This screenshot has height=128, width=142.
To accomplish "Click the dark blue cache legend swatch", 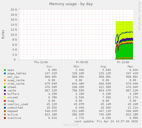I will pos(5,91).
